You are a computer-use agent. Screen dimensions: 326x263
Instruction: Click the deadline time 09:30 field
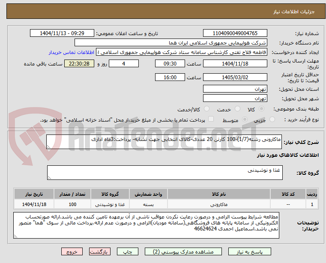pos(170,64)
